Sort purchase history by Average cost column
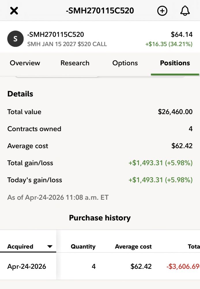 [133, 247]
